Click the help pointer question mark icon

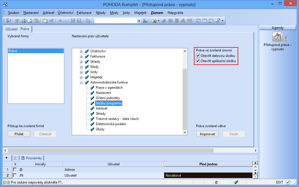point(217,21)
